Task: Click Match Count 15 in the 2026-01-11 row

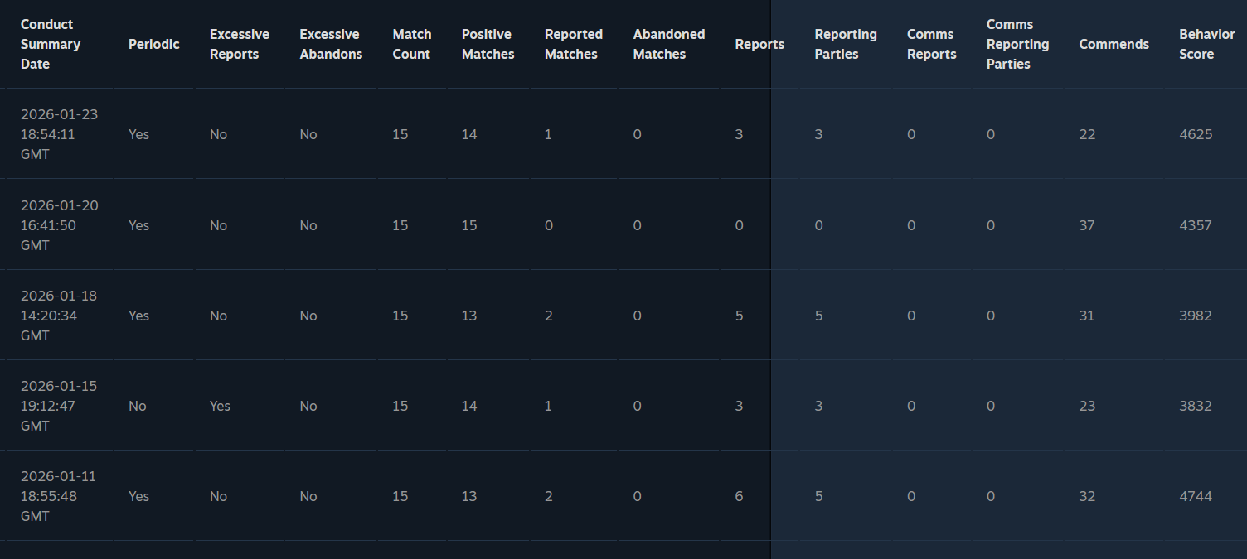Action: coord(400,496)
